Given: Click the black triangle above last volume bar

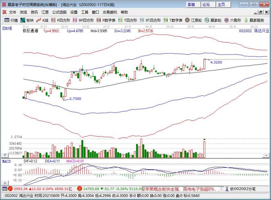Looking at the screenshot, I should click(x=204, y=139).
